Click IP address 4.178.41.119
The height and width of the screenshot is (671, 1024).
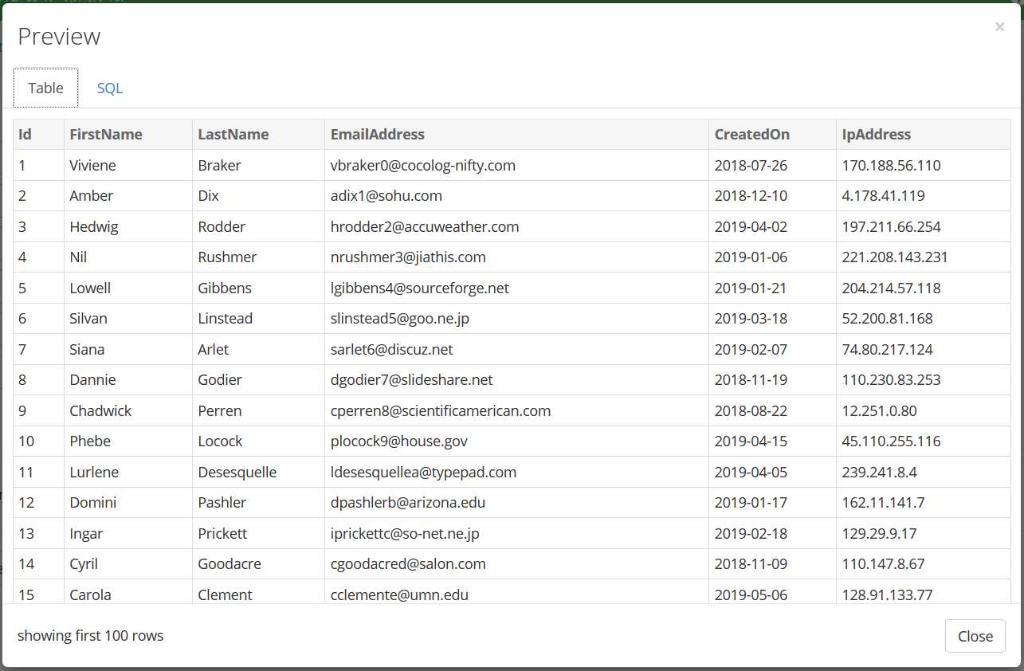[x=883, y=196]
